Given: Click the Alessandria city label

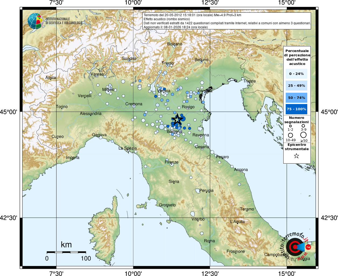Looking at the screenshot, I should click(x=91, y=113).
